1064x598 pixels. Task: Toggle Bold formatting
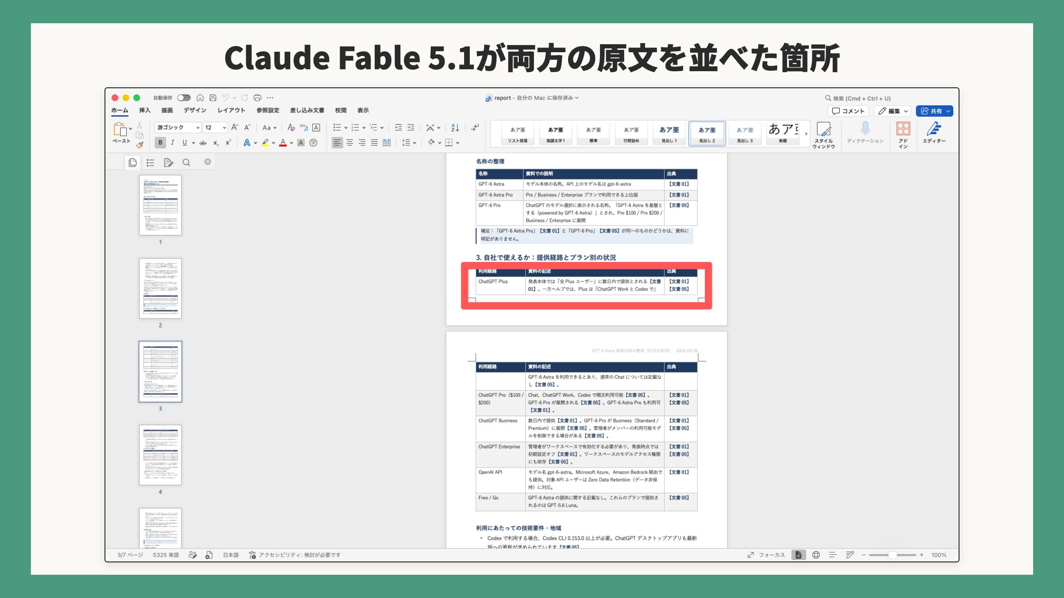tap(160, 142)
